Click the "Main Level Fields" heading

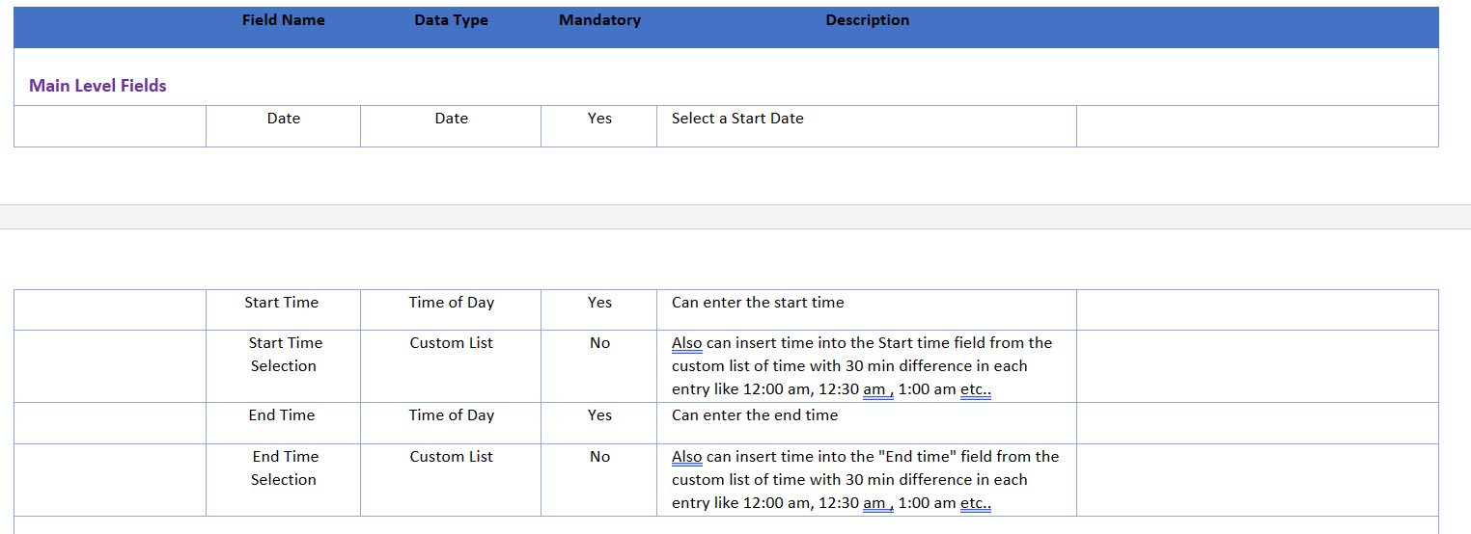tap(97, 86)
